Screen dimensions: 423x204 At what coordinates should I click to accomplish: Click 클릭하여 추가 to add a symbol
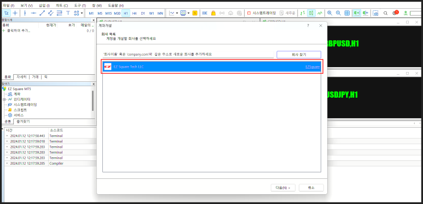click(x=19, y=31)
